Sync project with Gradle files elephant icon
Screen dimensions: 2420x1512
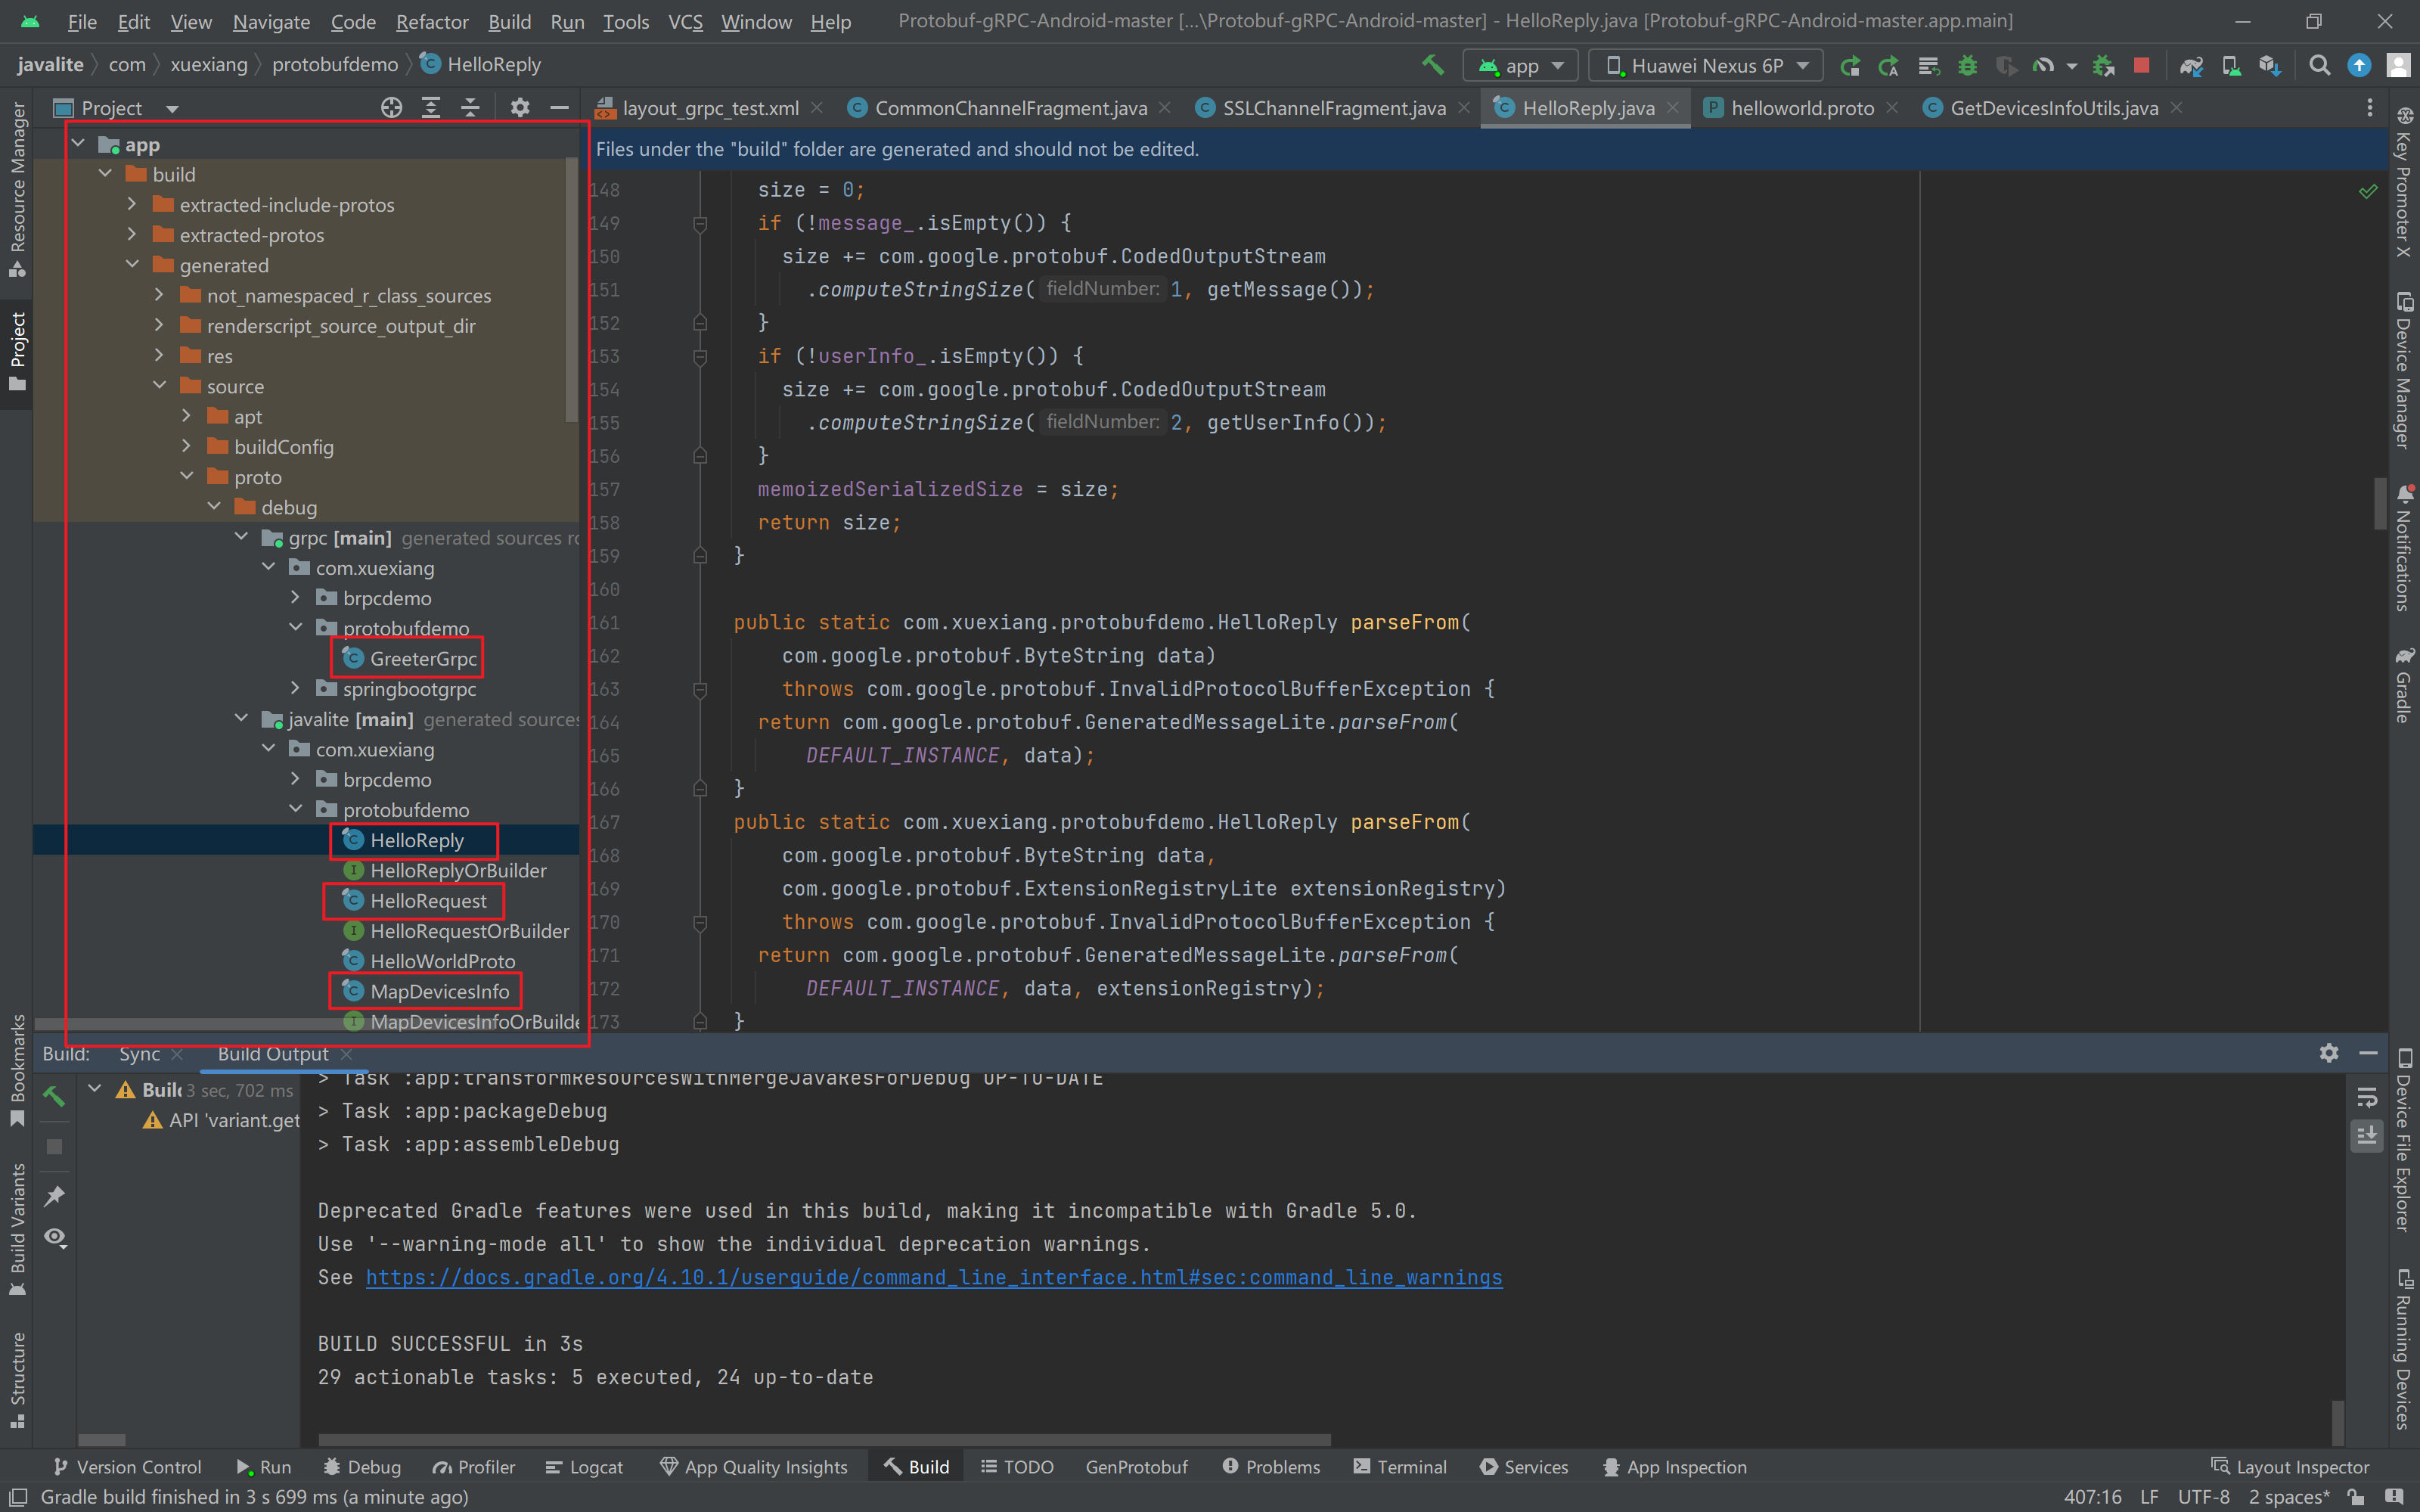click(2191, 65)
